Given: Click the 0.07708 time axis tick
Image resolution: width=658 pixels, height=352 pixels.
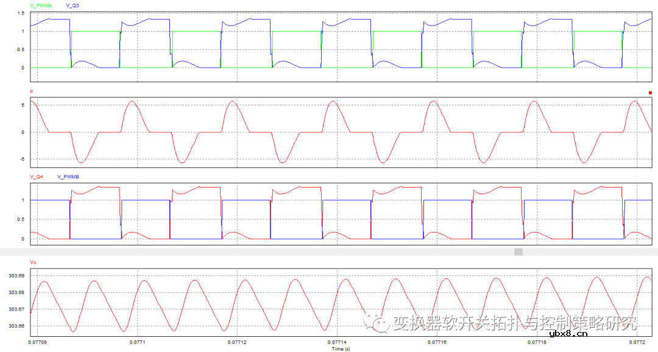Looking at the screenshot, I should pyautogui.click(x=38, y=343).
